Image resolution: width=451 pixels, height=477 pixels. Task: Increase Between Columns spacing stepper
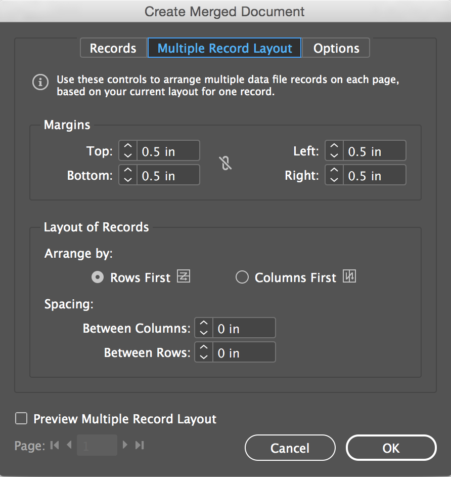click(x=204, y=324)
